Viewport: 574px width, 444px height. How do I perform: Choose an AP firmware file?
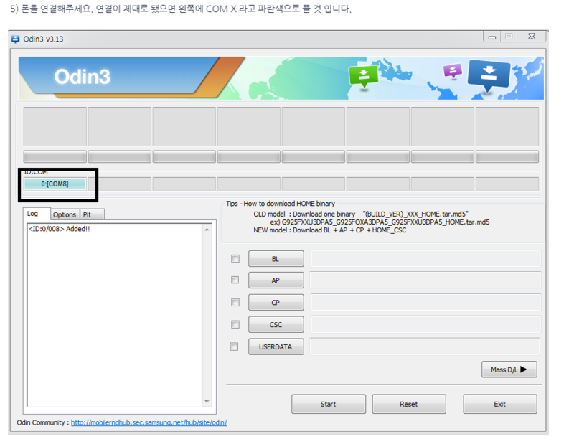point(276,280)
